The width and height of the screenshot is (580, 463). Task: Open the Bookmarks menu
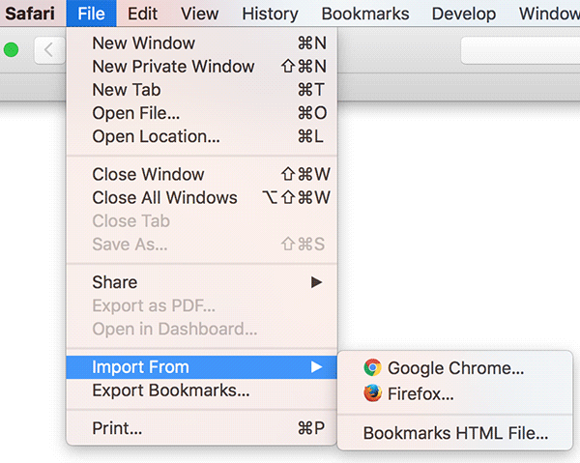pyautogui.click(x=365, y=14)
